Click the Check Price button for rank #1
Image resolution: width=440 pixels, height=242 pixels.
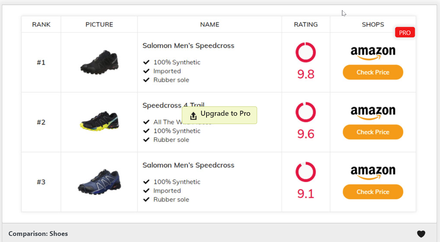[373, 72]
